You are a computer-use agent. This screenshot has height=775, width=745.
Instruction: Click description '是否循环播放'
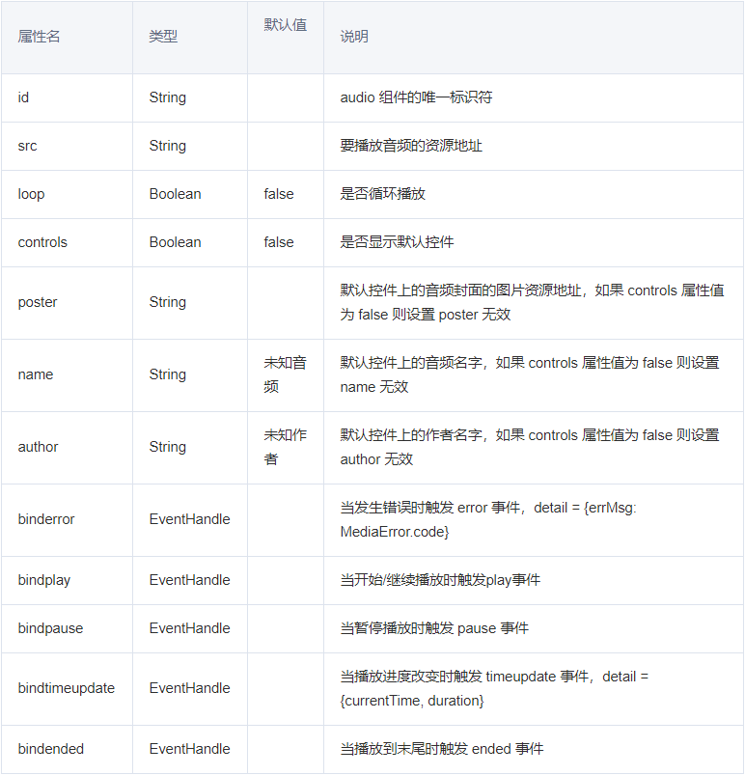pyautogui.click(x=383, y=194)
